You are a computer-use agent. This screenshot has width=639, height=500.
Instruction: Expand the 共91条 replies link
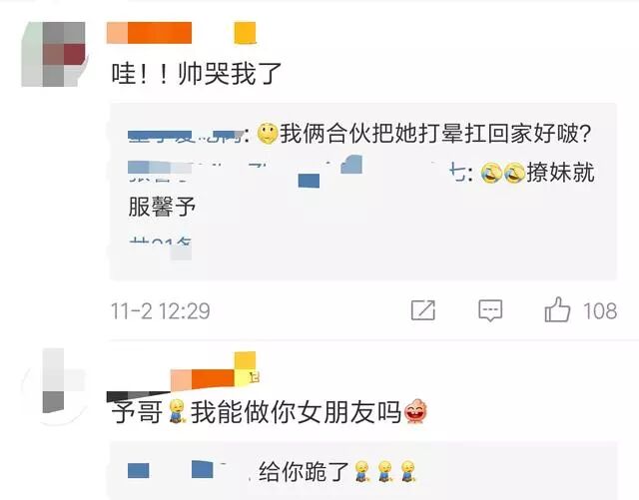click(x=160, y=247)
